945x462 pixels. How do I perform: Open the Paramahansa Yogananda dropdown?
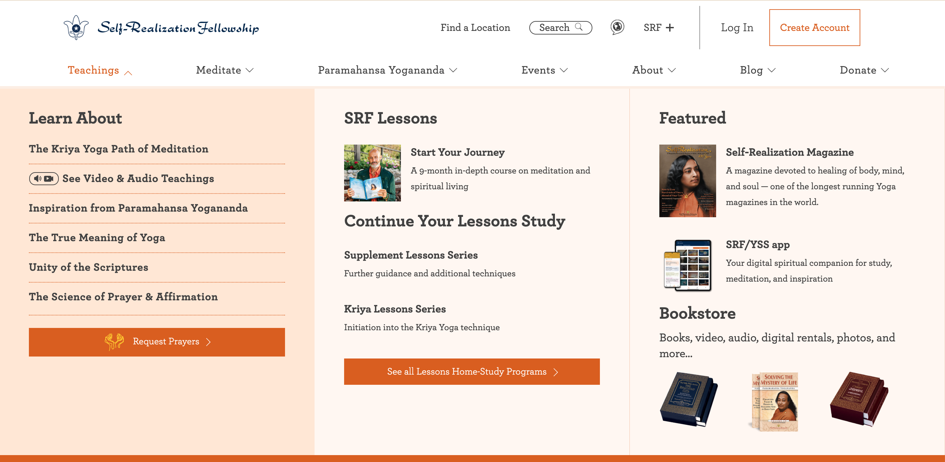[387, 70]
